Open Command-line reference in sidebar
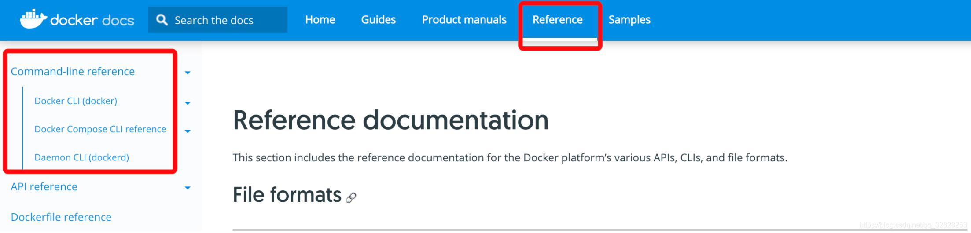971x233 pixels. pos(73,72)
